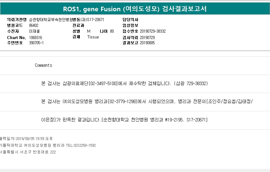Select the patient name 이재홍

[34, 31]
